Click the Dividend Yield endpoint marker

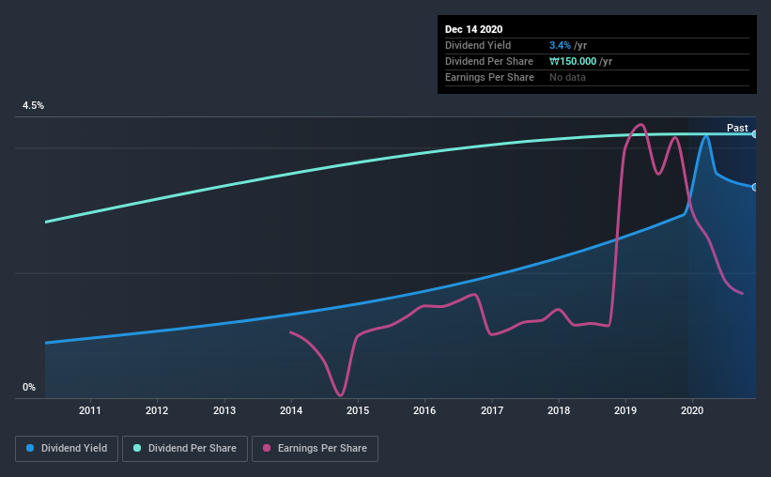click(x=755, y=188)
